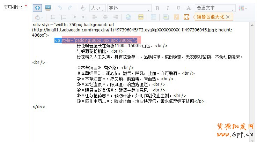
Task: Toggle the HTML source code view
Action: [x=38, y=8]
